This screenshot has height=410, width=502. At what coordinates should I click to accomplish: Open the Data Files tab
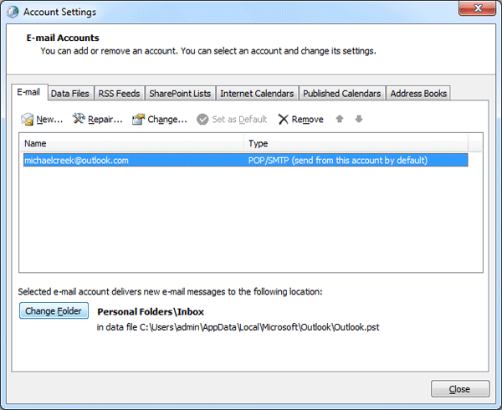(70, 94)
